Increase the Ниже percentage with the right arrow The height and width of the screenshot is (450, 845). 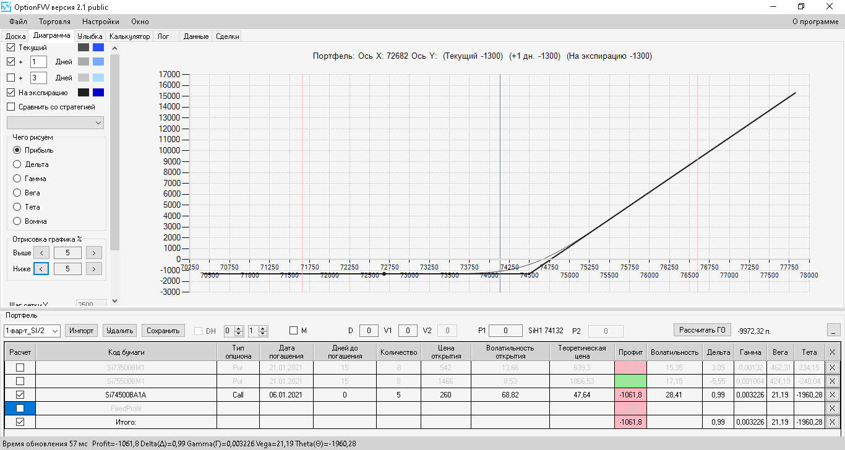(94, 269)
